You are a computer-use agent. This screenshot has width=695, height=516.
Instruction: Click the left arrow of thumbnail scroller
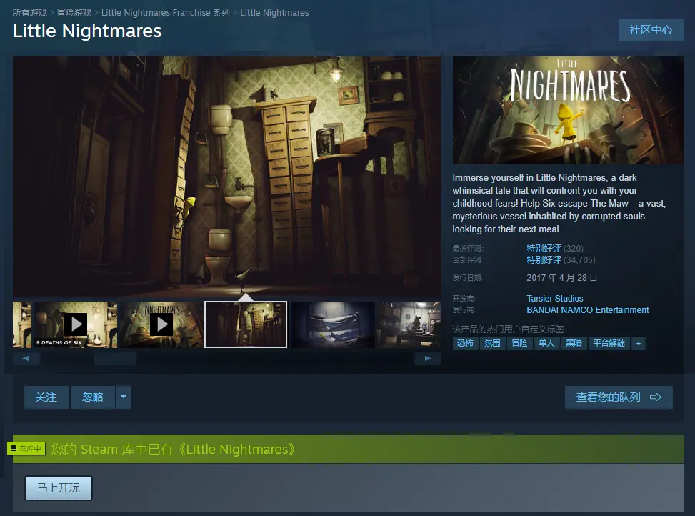pos(26,359)
